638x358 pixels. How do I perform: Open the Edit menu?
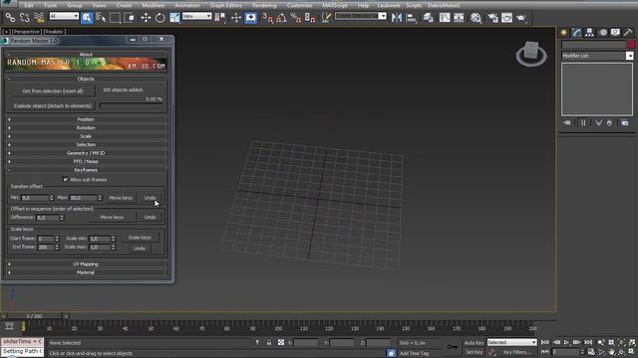tap(29, 5)
